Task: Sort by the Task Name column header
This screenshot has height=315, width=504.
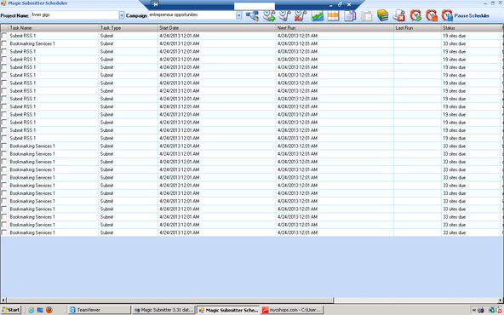Action: pos(54,27)
